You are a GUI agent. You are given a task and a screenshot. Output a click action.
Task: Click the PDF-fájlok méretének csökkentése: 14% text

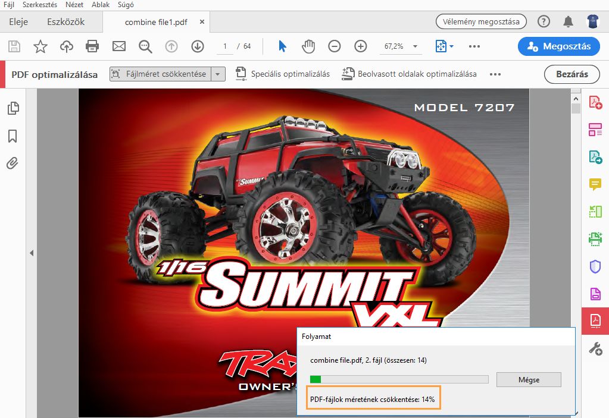[x=372, y=400]
